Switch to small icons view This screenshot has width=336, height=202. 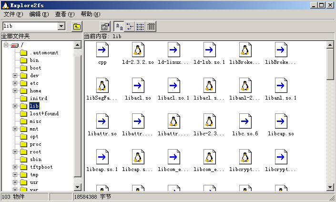(x=130, y=27)
